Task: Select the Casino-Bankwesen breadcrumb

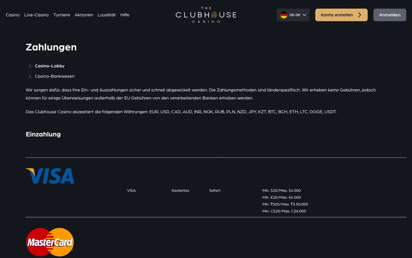Action: 55,76
